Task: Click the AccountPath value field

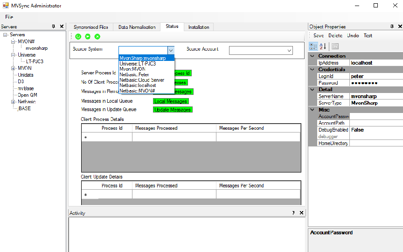Action: (x=376, y=123)
